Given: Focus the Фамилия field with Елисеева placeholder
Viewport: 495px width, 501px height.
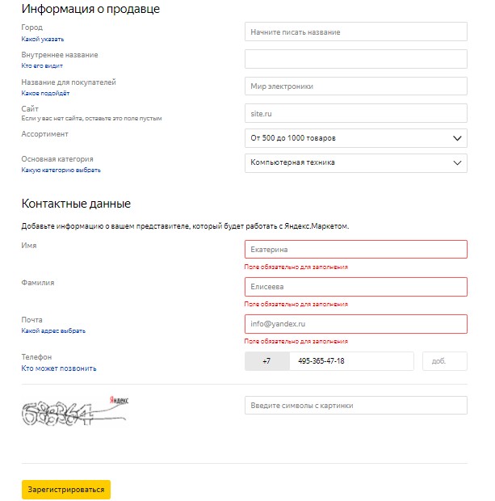Looking at the screenshot, I should (356, 287).
